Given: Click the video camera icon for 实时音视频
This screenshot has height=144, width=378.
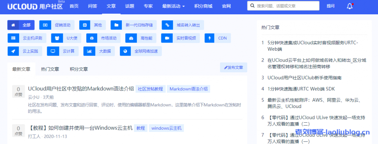Looking at the screenshot, I should pyautogui.click(x=167, y=38).
